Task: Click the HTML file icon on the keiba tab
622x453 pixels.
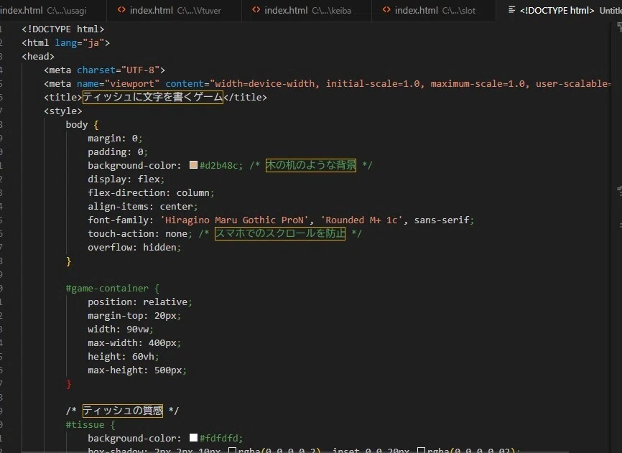Action: pos(256,10)
